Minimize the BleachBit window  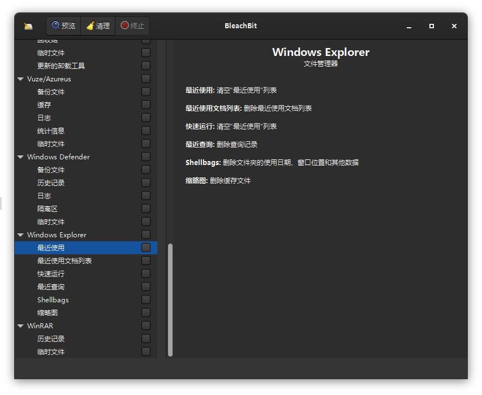point(409,26)
